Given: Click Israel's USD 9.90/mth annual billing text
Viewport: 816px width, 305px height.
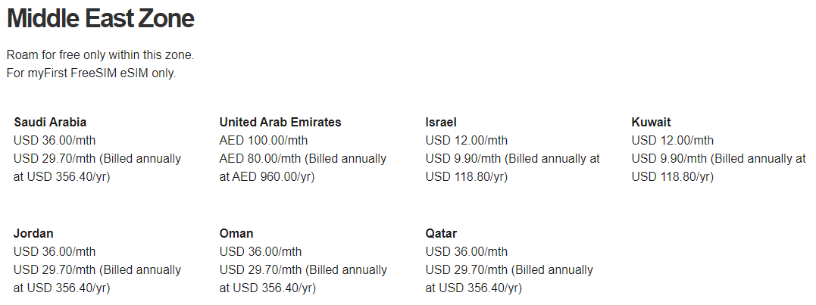Looking at the screenshot, I should [512, 167].
